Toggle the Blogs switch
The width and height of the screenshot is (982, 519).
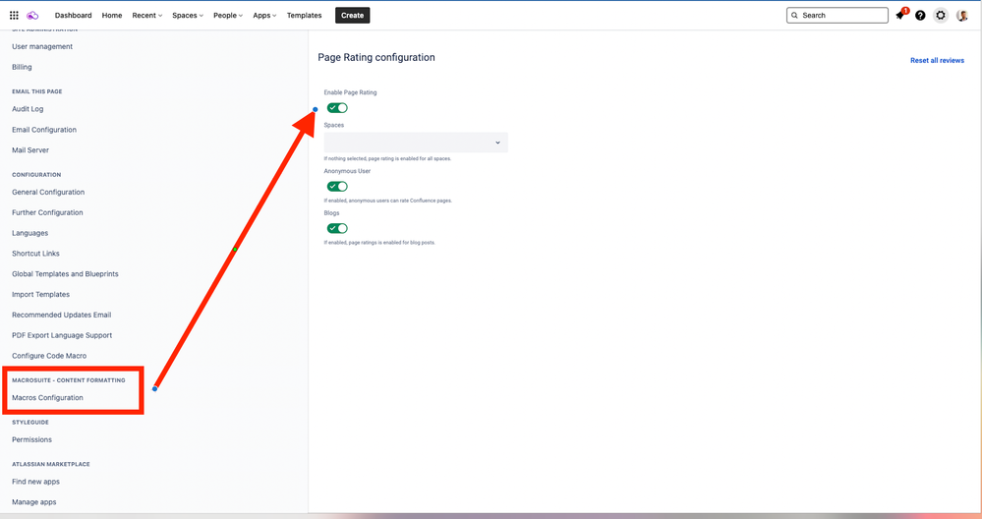pos(337,228)
